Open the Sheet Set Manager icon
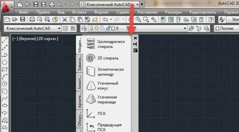239x132 pixels. [186, 19]
